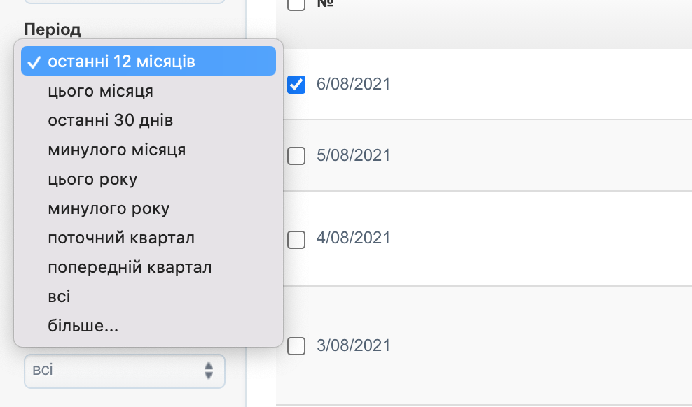Check the 5/08/2021 row checkbox
This screenshot has height=407, width=692.
(x=296, y=156)
